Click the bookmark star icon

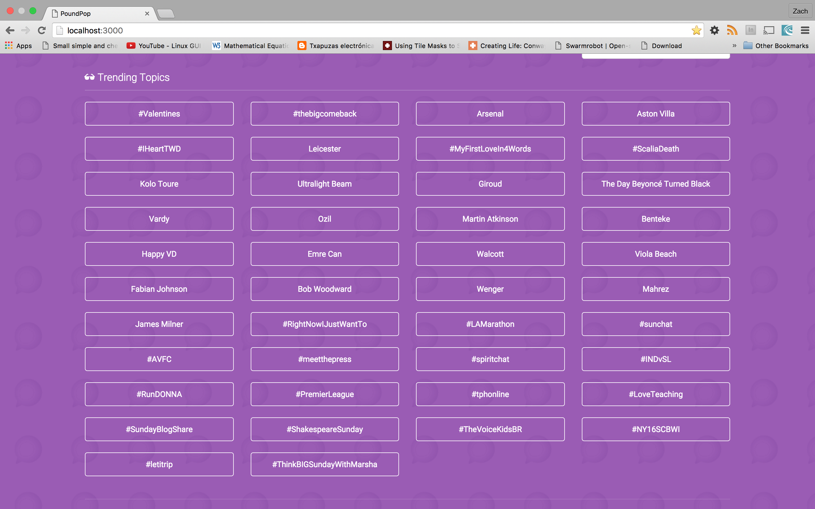pos(696,30)
